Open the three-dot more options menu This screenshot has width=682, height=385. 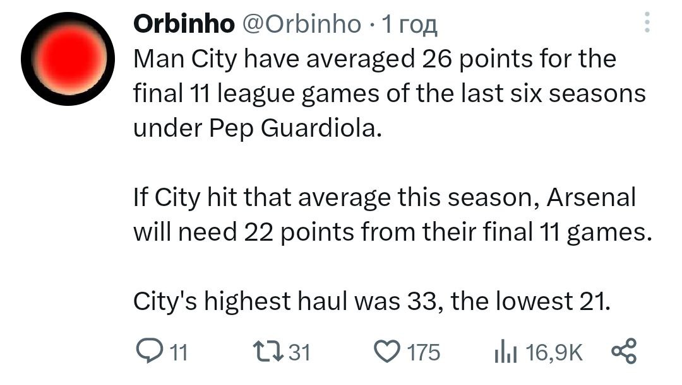pyautogui.click(x=646, y=23)
